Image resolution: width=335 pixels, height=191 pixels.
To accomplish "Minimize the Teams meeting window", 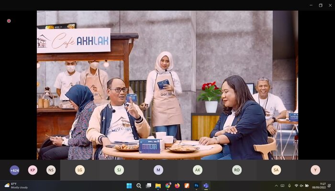I will tap(311, 5).
